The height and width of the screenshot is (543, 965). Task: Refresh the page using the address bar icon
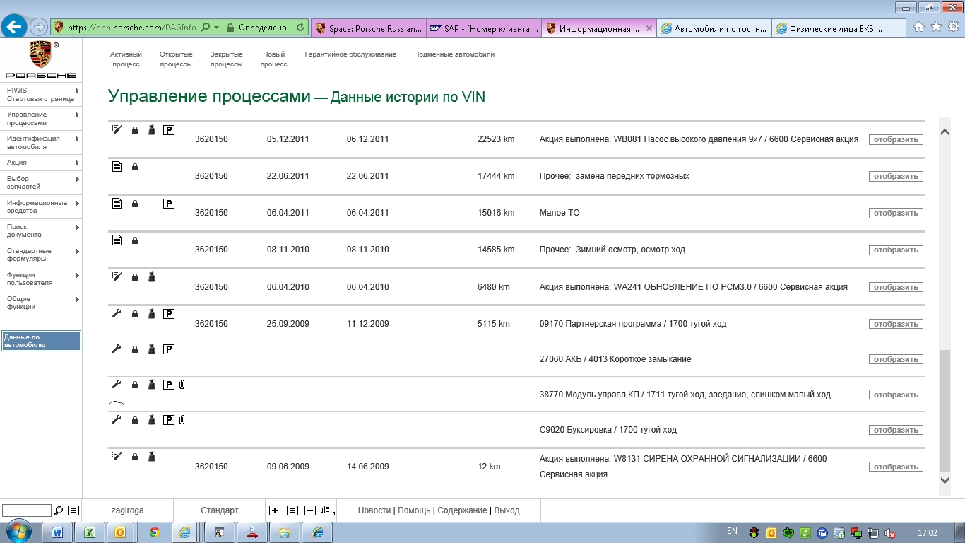click(x=301, y=28)
